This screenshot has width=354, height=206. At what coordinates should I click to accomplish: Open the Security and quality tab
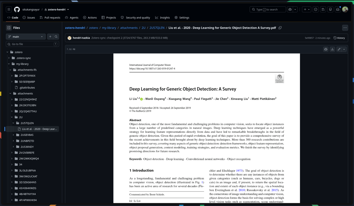[x=135, y=17]
